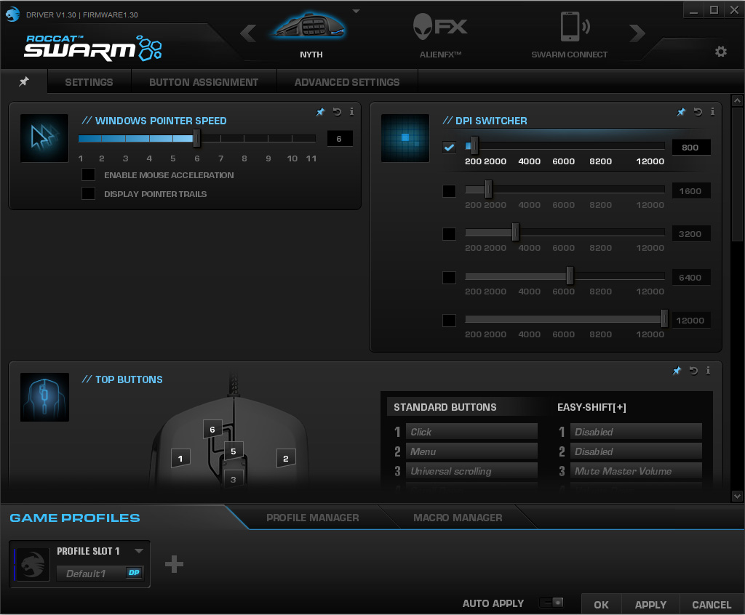
Task: Click the Roccat logo in title bar
Action: point(13,15)
